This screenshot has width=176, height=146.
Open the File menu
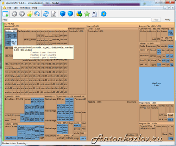click(x=9, y=8)
